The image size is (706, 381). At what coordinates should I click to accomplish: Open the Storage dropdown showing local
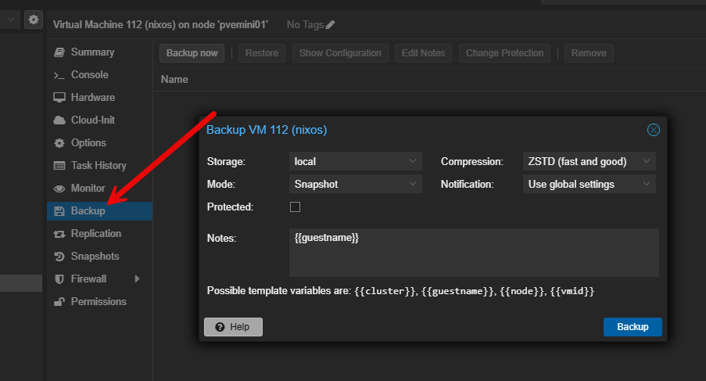(355, 161)
